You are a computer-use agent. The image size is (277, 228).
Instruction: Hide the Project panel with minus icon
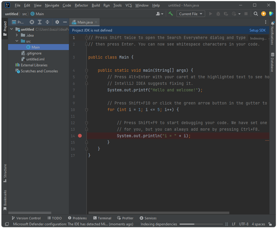pos(65,22)
